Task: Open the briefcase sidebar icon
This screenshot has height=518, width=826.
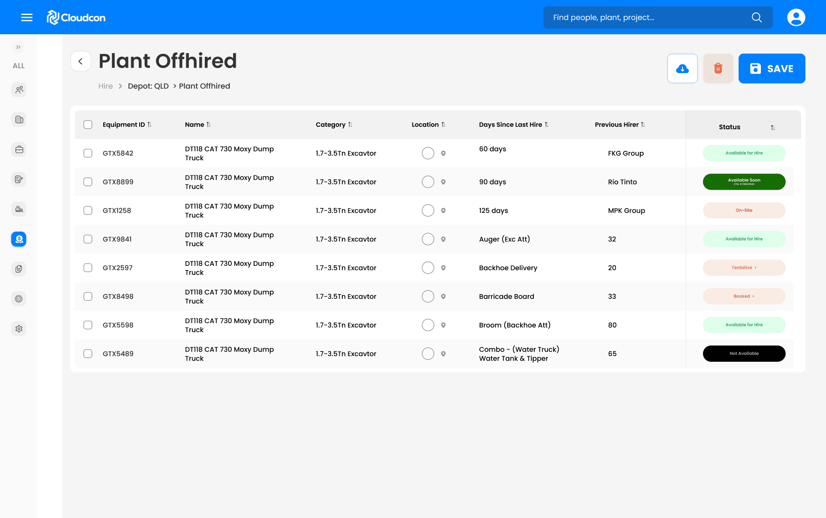Action: [19, 150]
